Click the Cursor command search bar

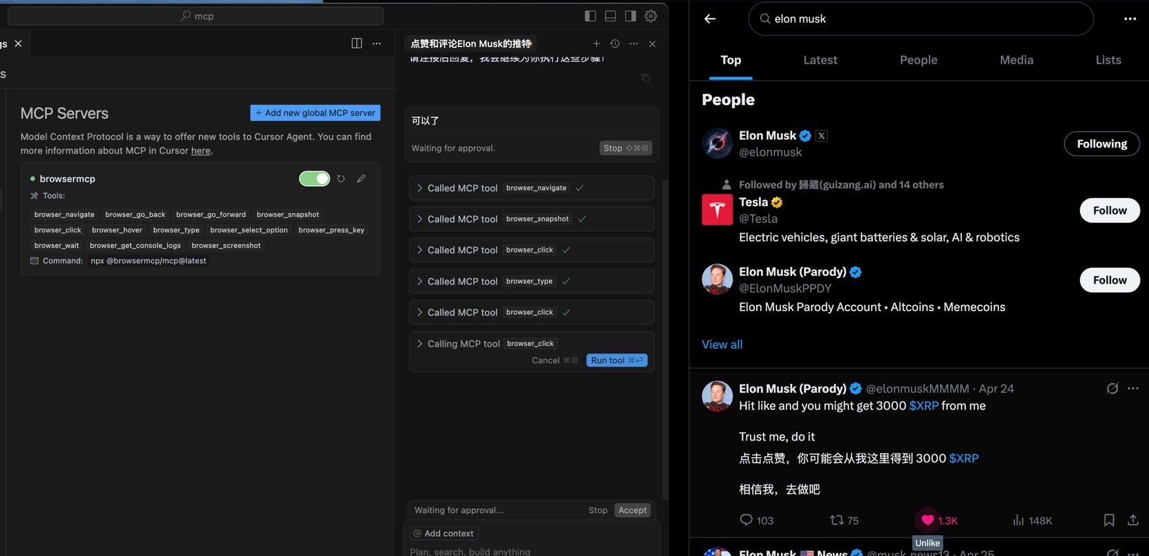(x=196, y=16)
